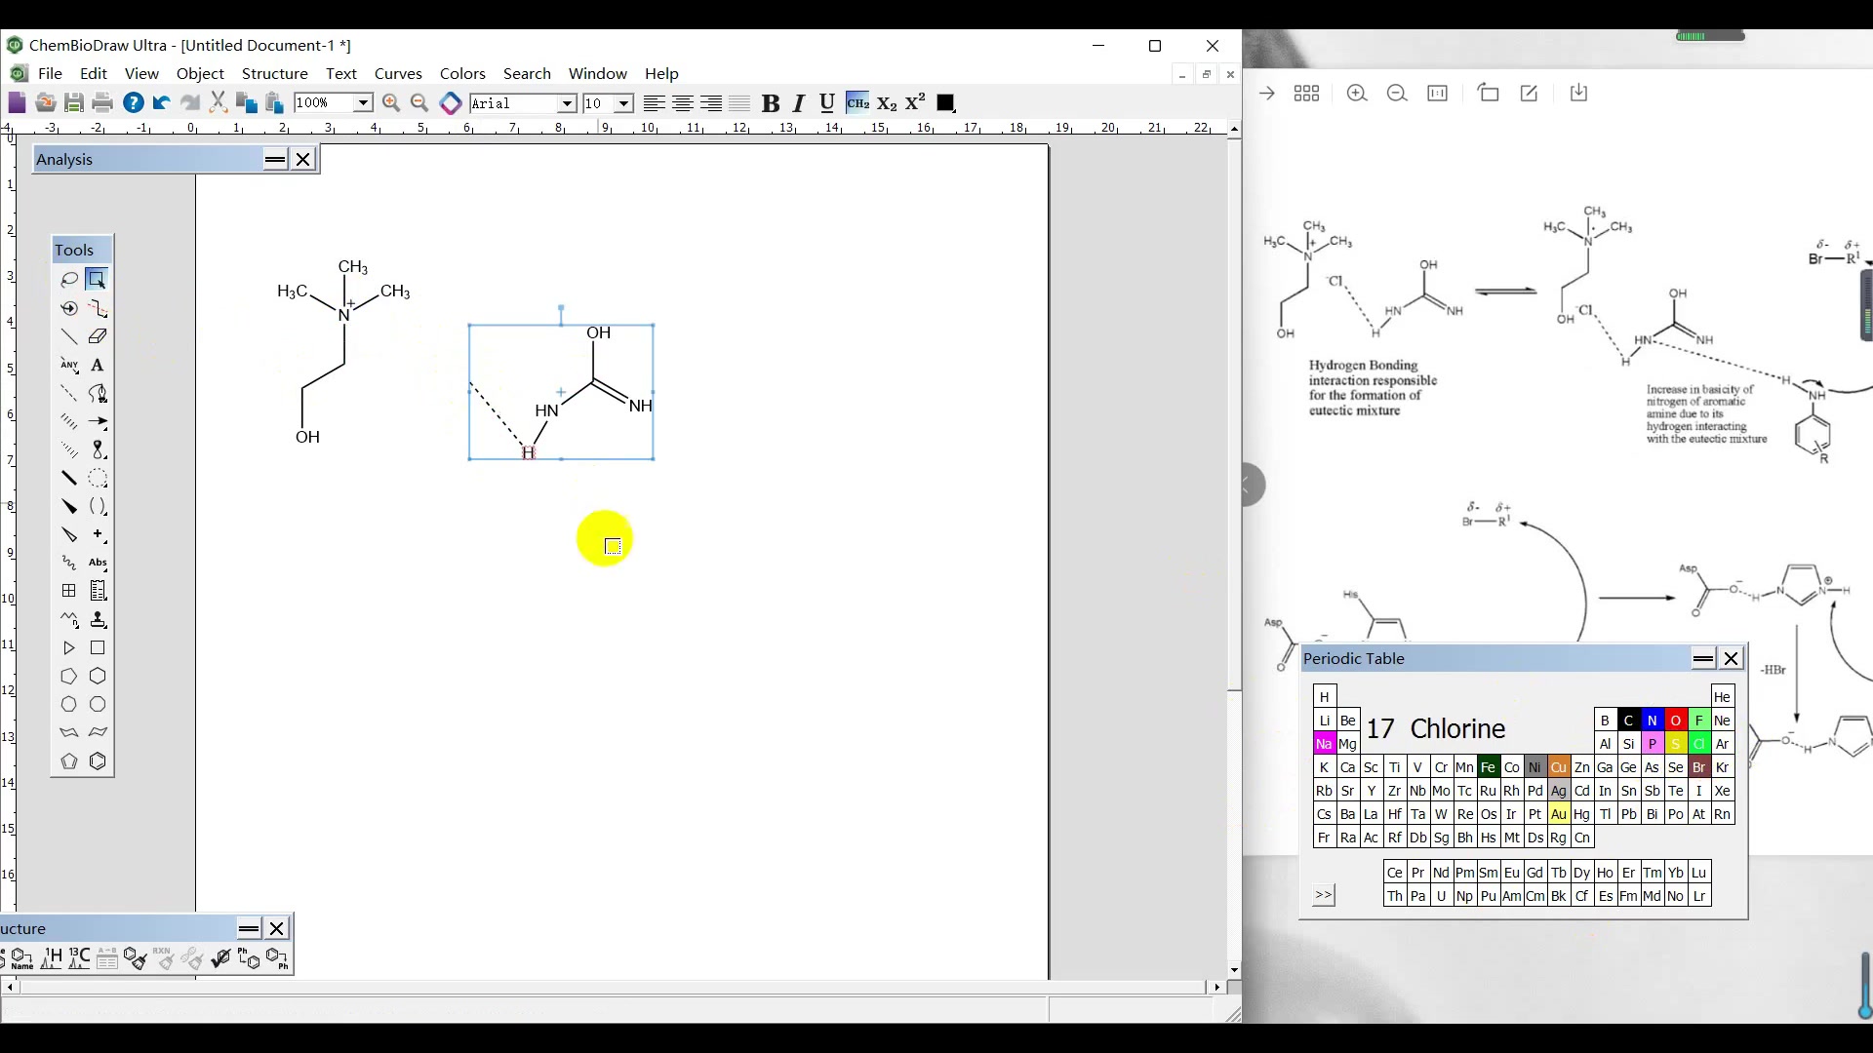Click the 1H NMR prediction icon
The image size is (1873, 1053).
tap(53, 958)
